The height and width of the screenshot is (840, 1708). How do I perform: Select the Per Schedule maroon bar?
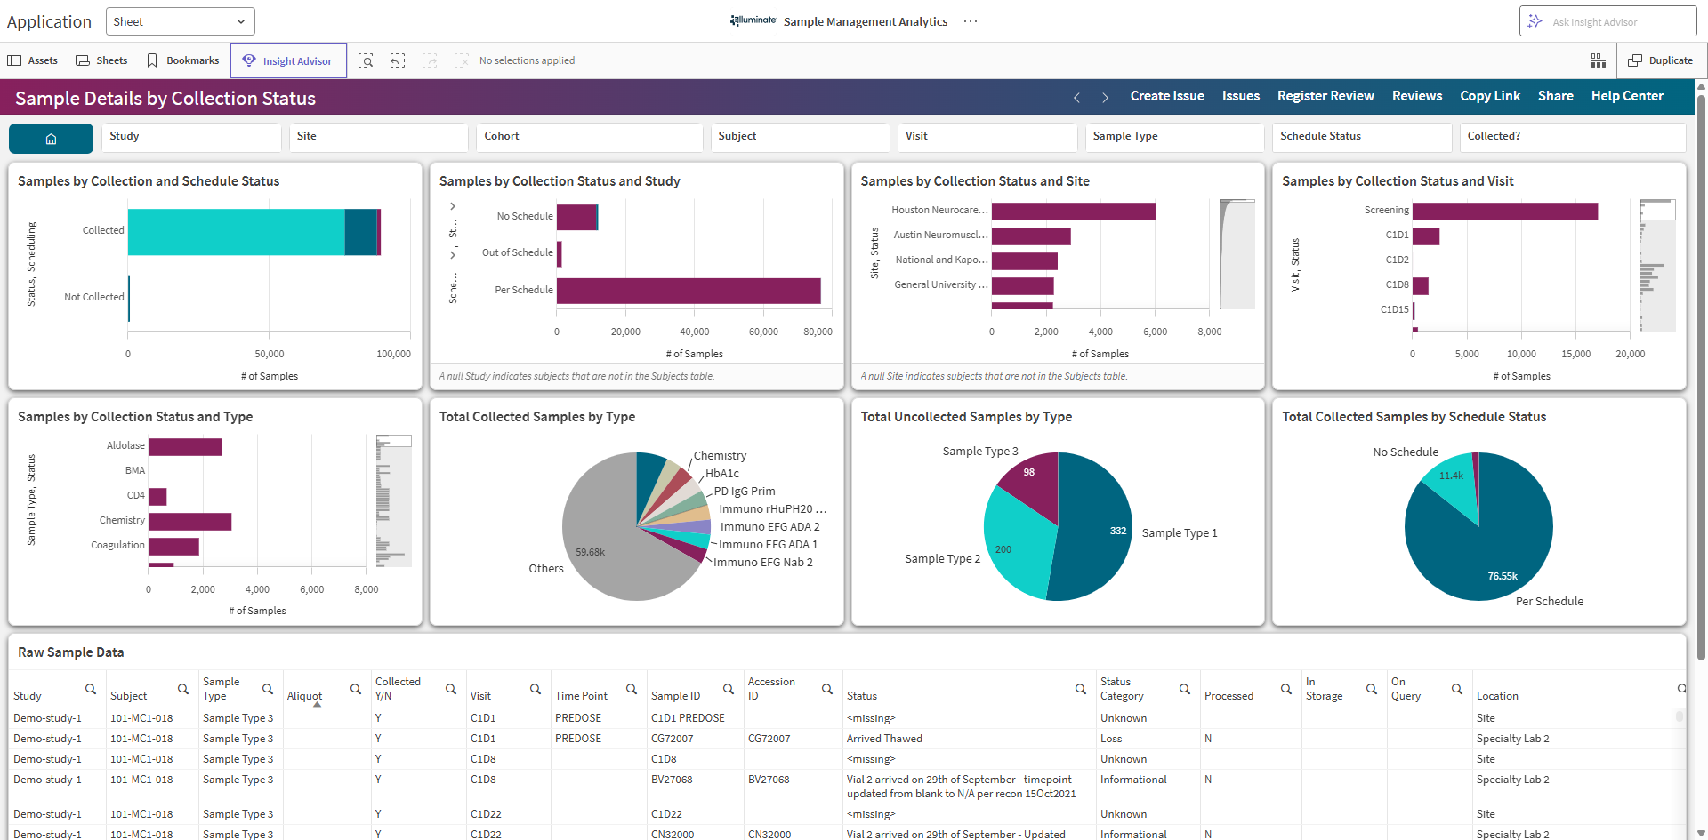tap(689, 291)
